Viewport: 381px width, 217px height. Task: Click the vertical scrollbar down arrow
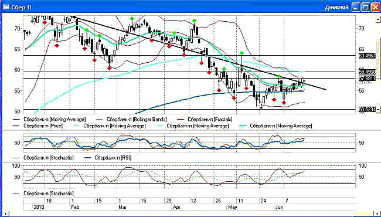(379, 110)
